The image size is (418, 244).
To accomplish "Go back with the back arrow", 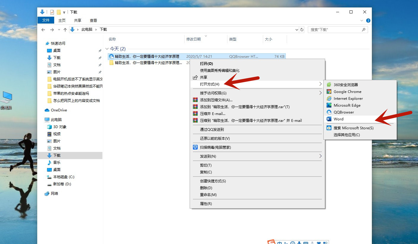I will 43,30.
